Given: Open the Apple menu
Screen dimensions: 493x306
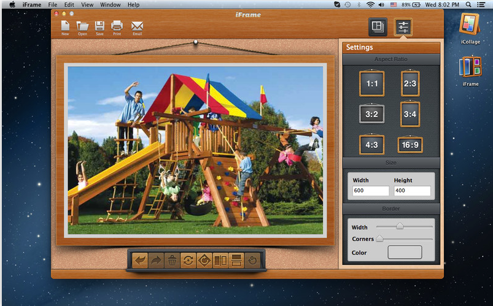Looking at the screenshot, I should click(12, 5).
